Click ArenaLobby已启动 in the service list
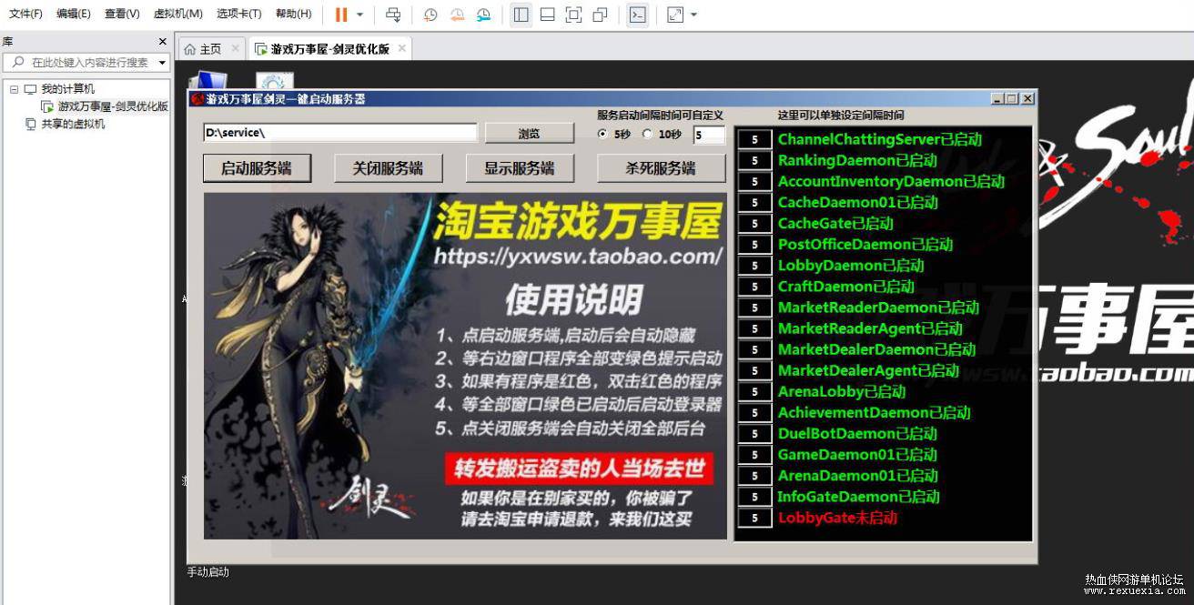This screenshot has width=1194, height=605. (842, 392)
